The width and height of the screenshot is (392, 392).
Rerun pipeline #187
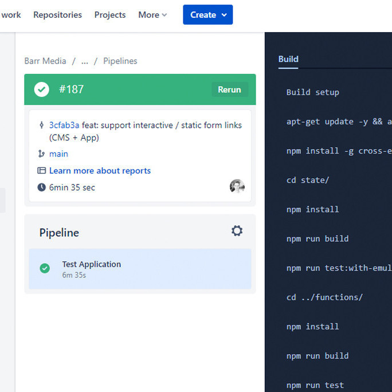pos(229,89)
